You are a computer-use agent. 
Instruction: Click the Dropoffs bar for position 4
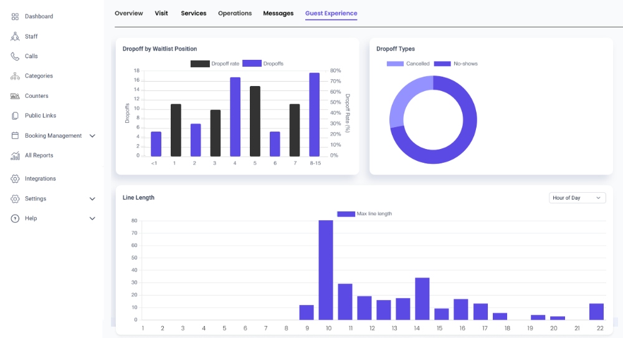235,117
